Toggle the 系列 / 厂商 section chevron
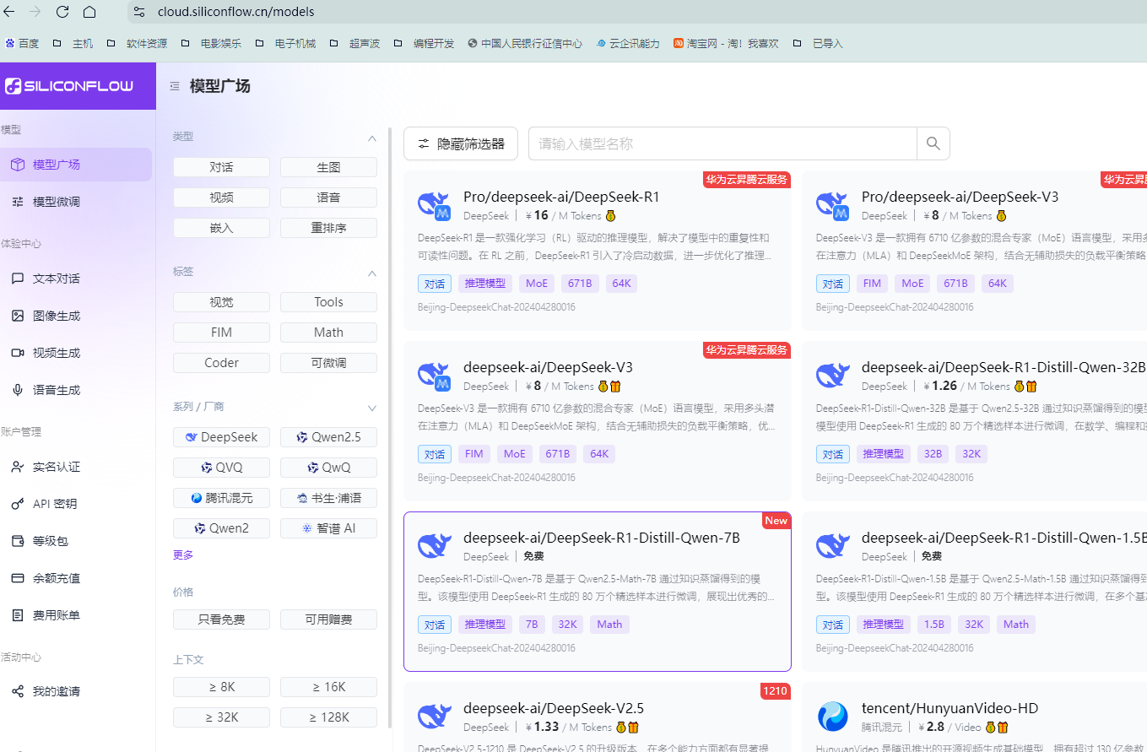 tap(371, 408)
